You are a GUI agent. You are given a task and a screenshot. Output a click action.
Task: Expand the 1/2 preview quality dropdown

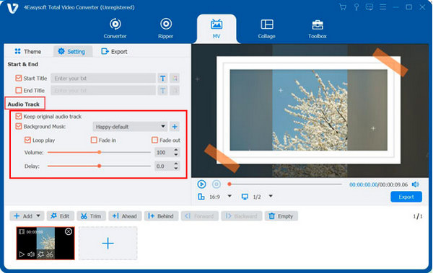point(271,197)
